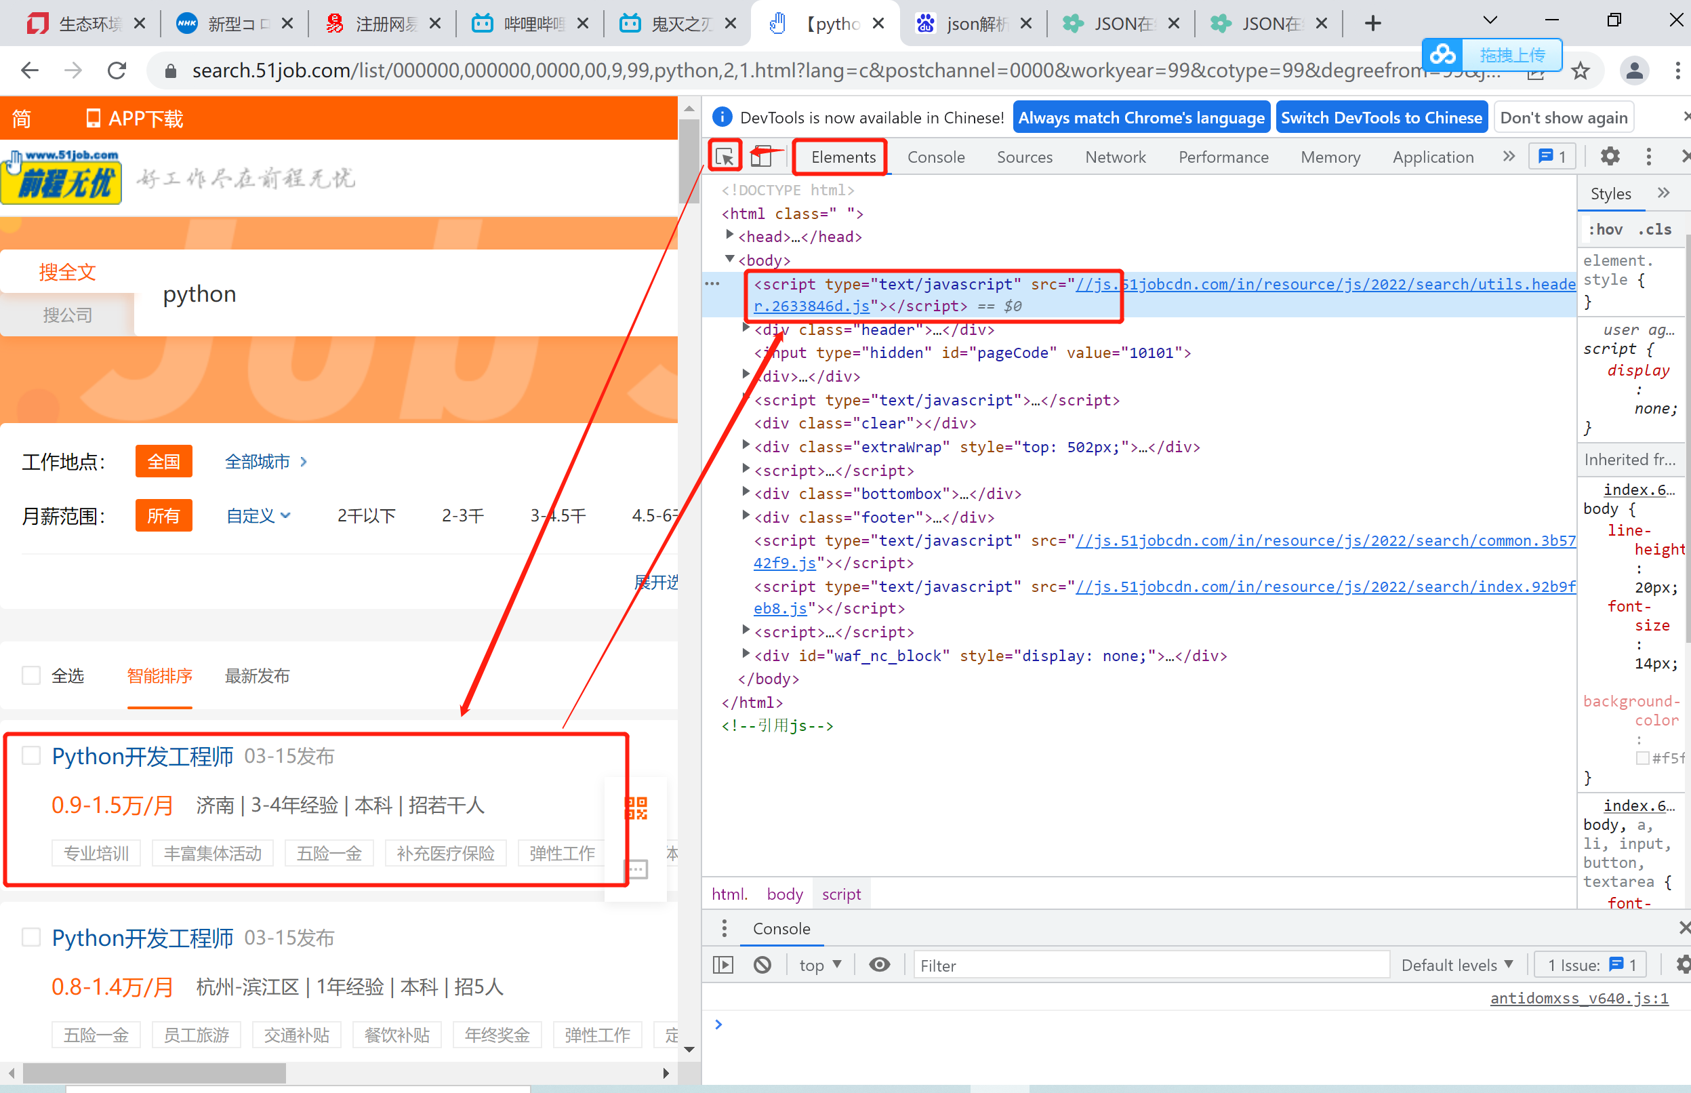Click browser forward arrow
This screenshot has width=1691, height=1093.
tap(73, 71)
